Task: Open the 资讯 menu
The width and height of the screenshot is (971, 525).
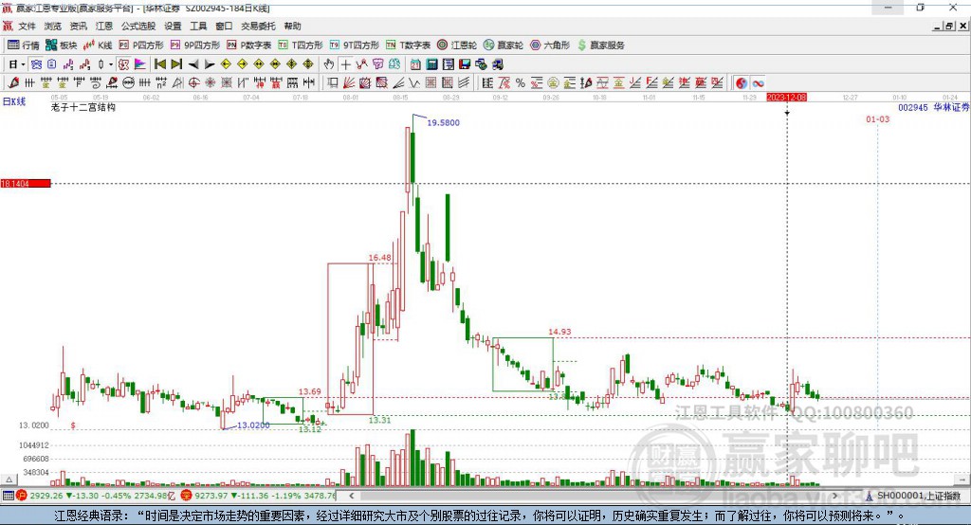Action: click(78, 26)
